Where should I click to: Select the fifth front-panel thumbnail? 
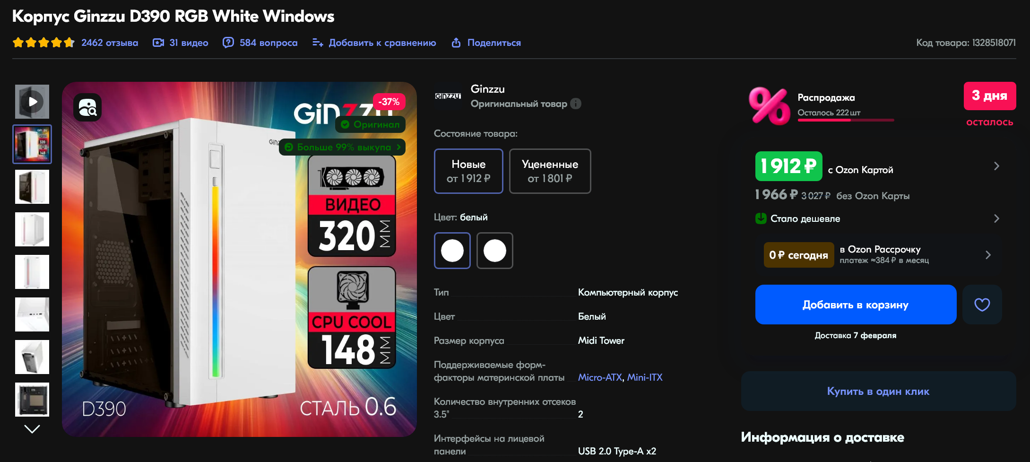(x=32, y=272)
